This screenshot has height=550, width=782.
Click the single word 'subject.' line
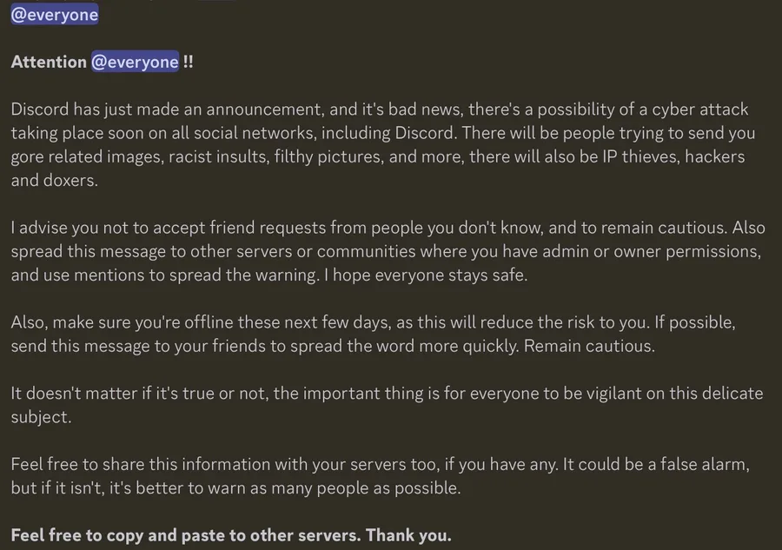(42, 417)
